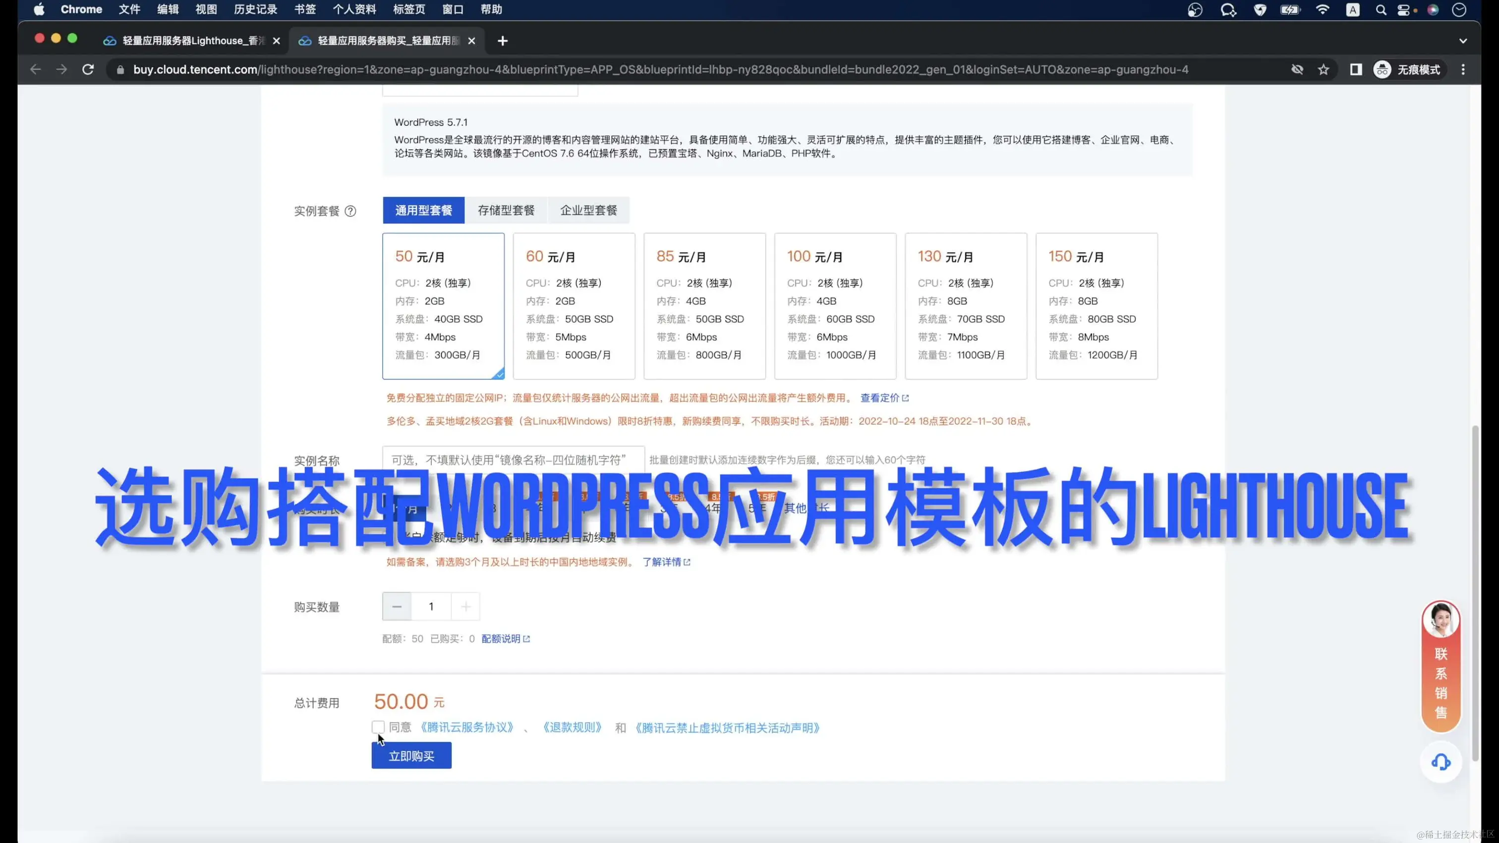Screen dimensions: 1499x843
Task: Click the bookmark star in the address bar
Action: tap(1324, 69)
